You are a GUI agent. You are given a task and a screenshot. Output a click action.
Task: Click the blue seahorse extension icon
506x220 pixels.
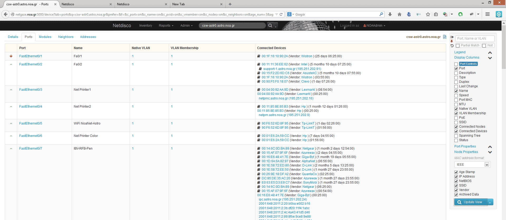[x=409, y=14]
